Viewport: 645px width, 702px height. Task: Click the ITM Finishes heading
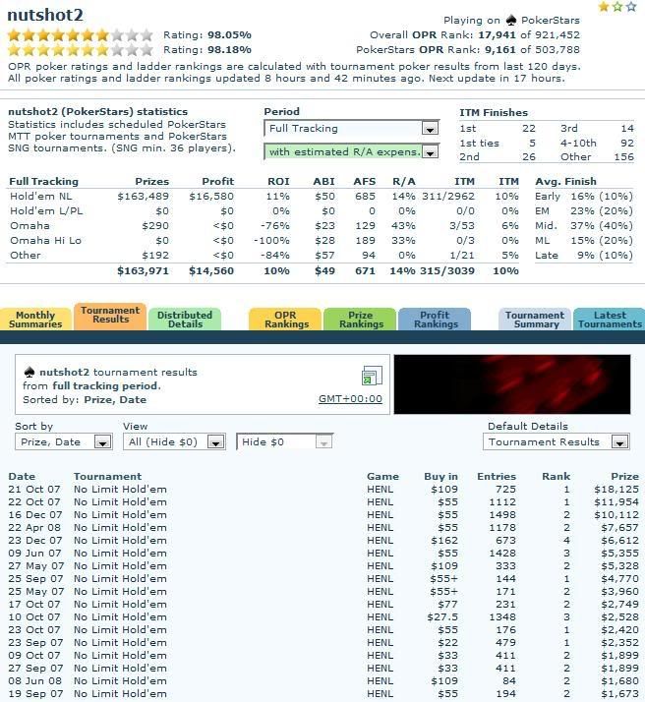(494, 113)
